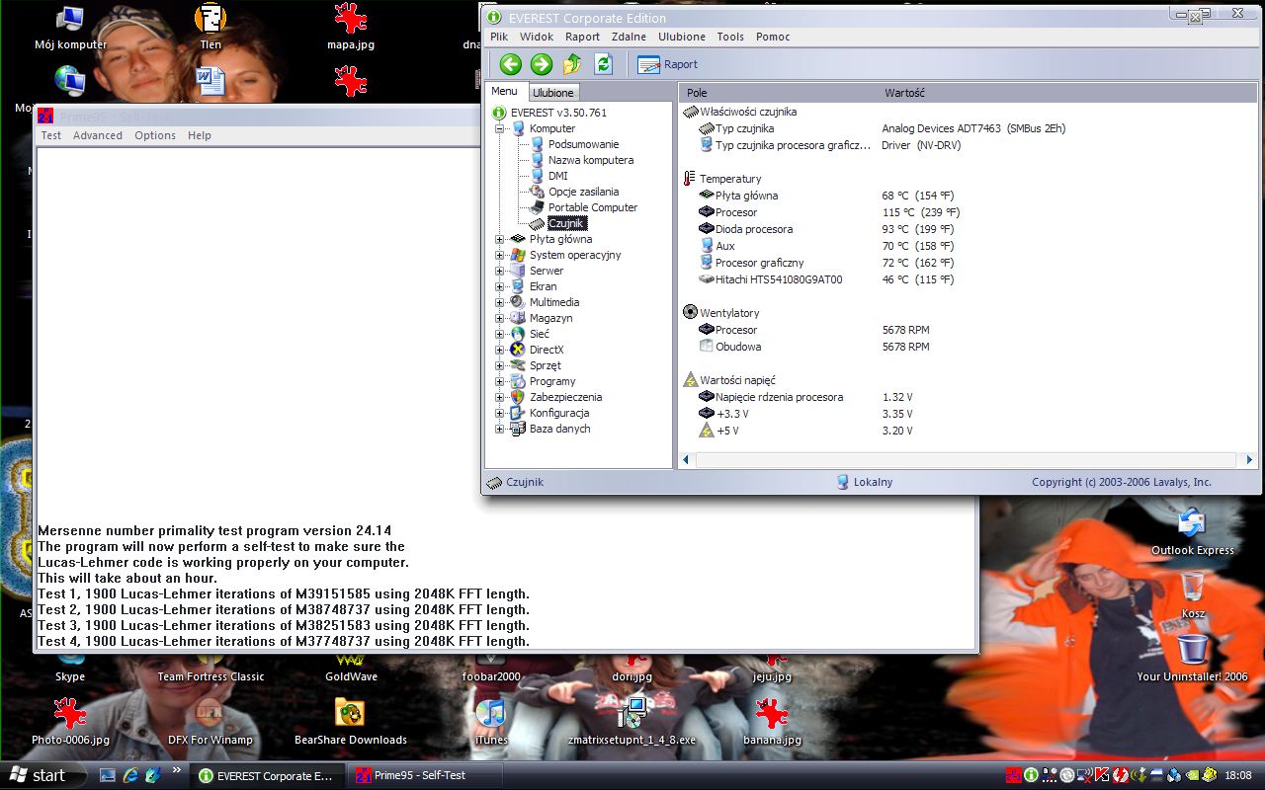Switch to the Prime95 - Self-Test taskbar button

424,775
